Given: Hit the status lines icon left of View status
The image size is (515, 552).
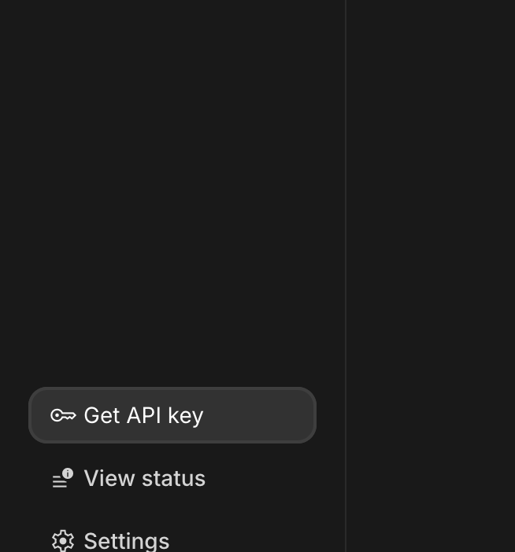Looking at the screenshot, I should pyautogui.click(x=60, y=480).
